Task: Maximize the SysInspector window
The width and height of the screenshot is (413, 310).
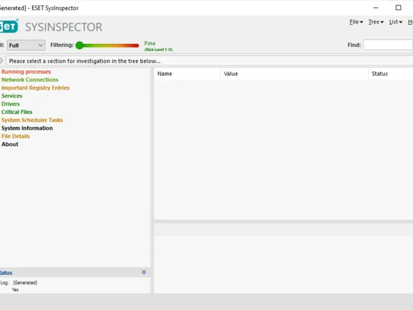Action: point(399,8)
